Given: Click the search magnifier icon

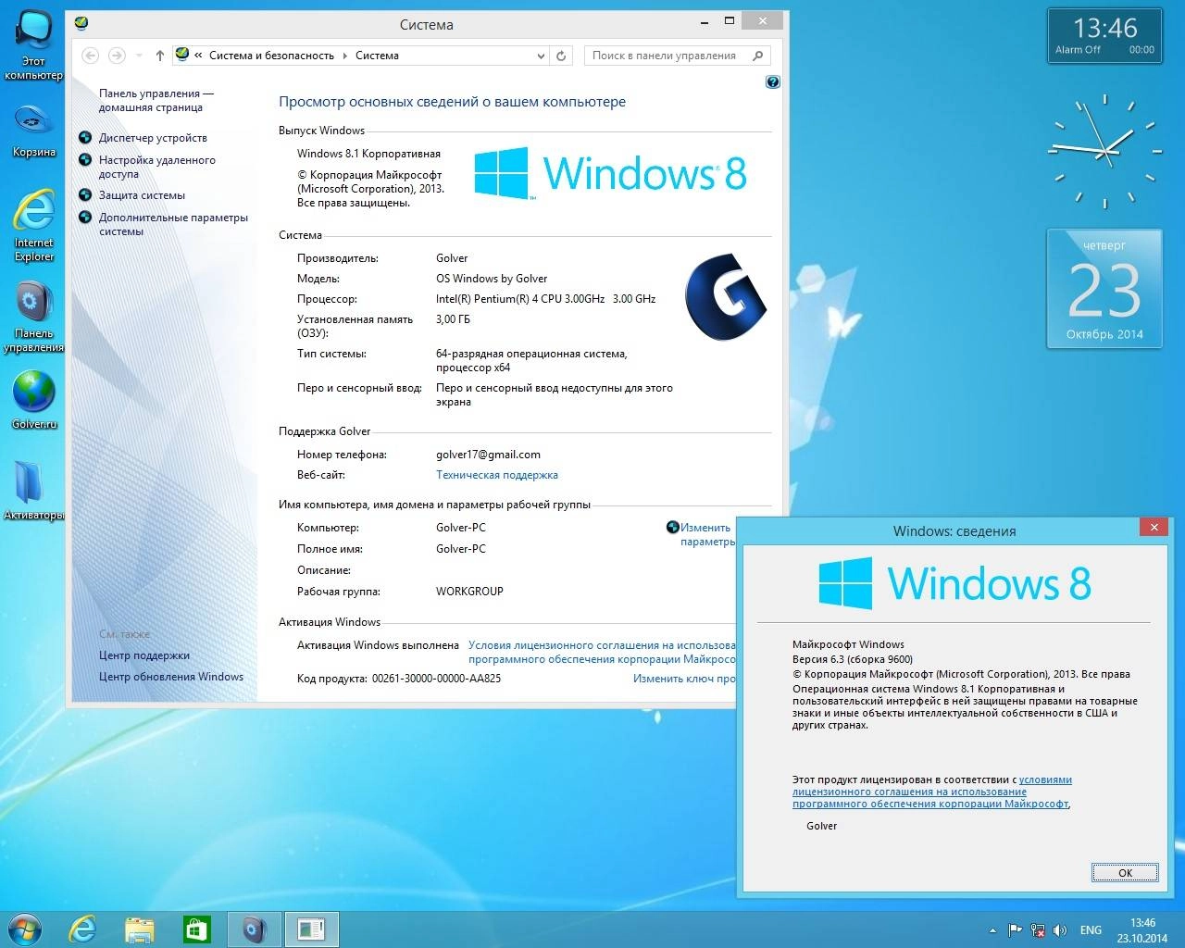Looking at the screenshot, I should tap(758, 56).
